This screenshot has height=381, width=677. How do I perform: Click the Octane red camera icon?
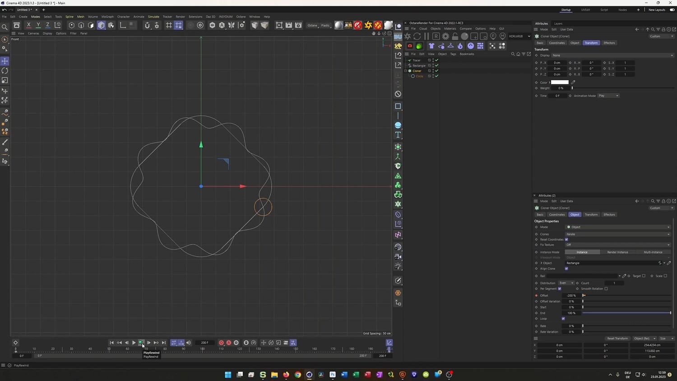pyautogui.click(x=410, y=46)
